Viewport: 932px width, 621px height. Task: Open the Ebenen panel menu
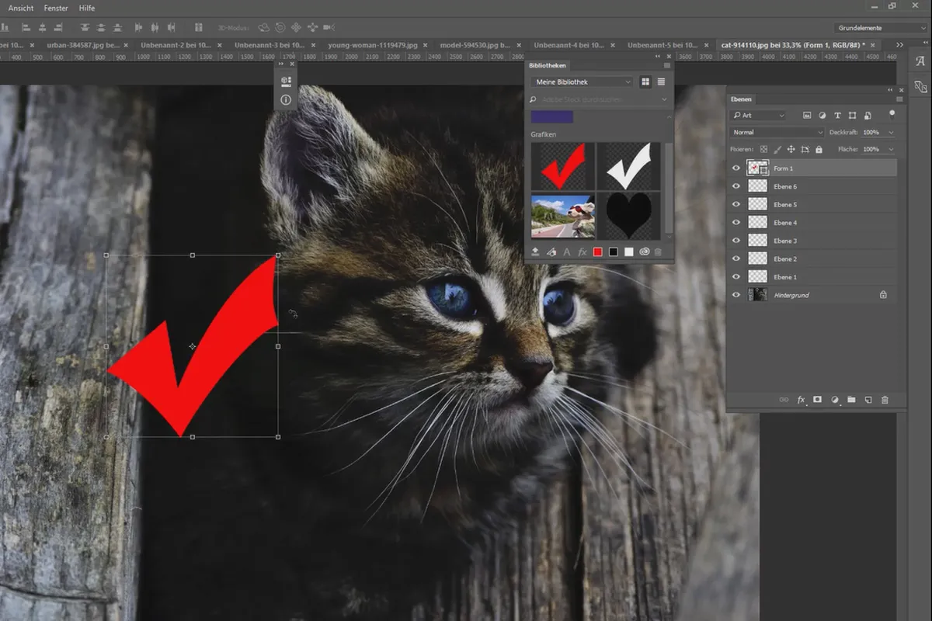pos(899,99)
